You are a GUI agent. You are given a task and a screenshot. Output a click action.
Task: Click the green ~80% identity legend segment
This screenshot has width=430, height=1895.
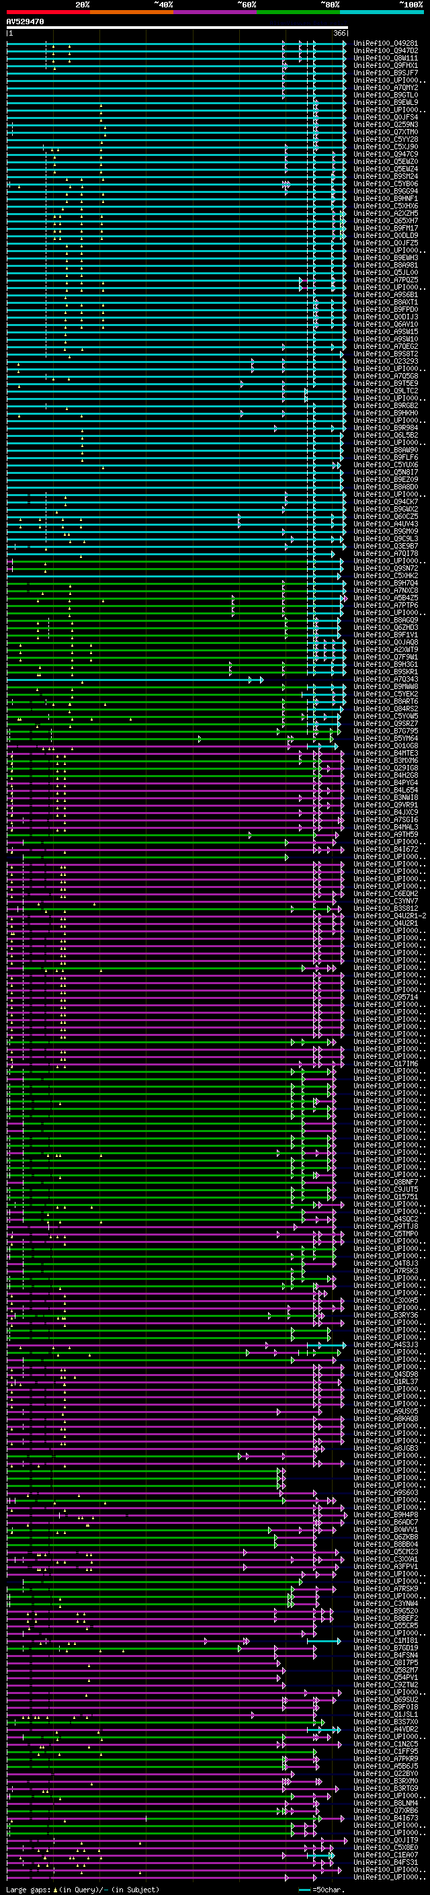click(x=298, y=12)
